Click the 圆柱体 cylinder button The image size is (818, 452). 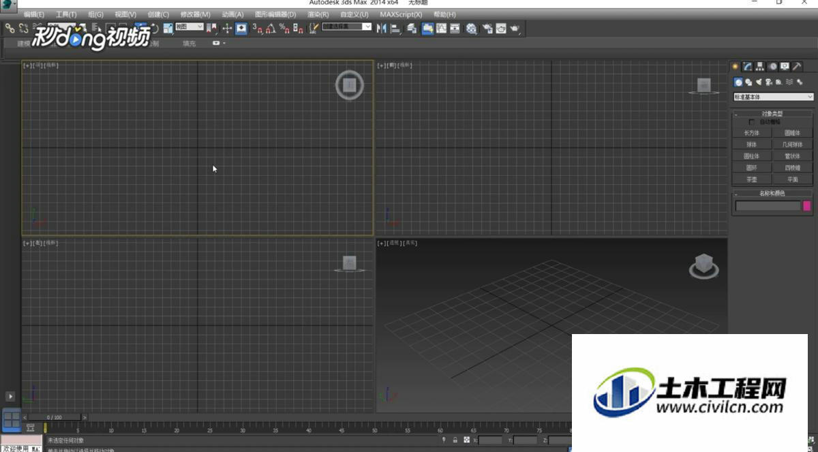[752, 156]
